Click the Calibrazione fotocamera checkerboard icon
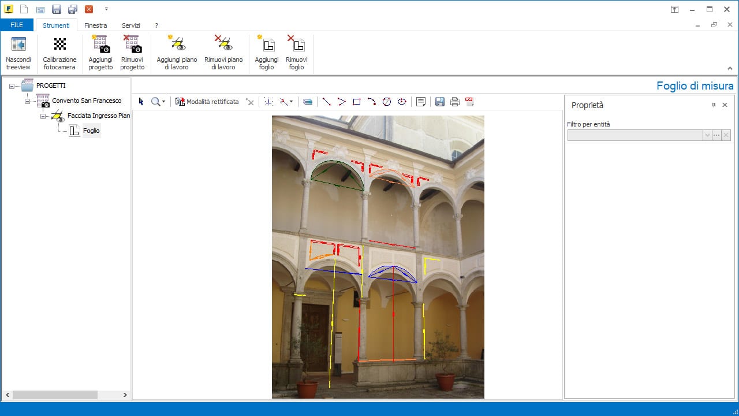 coord(59,44)
